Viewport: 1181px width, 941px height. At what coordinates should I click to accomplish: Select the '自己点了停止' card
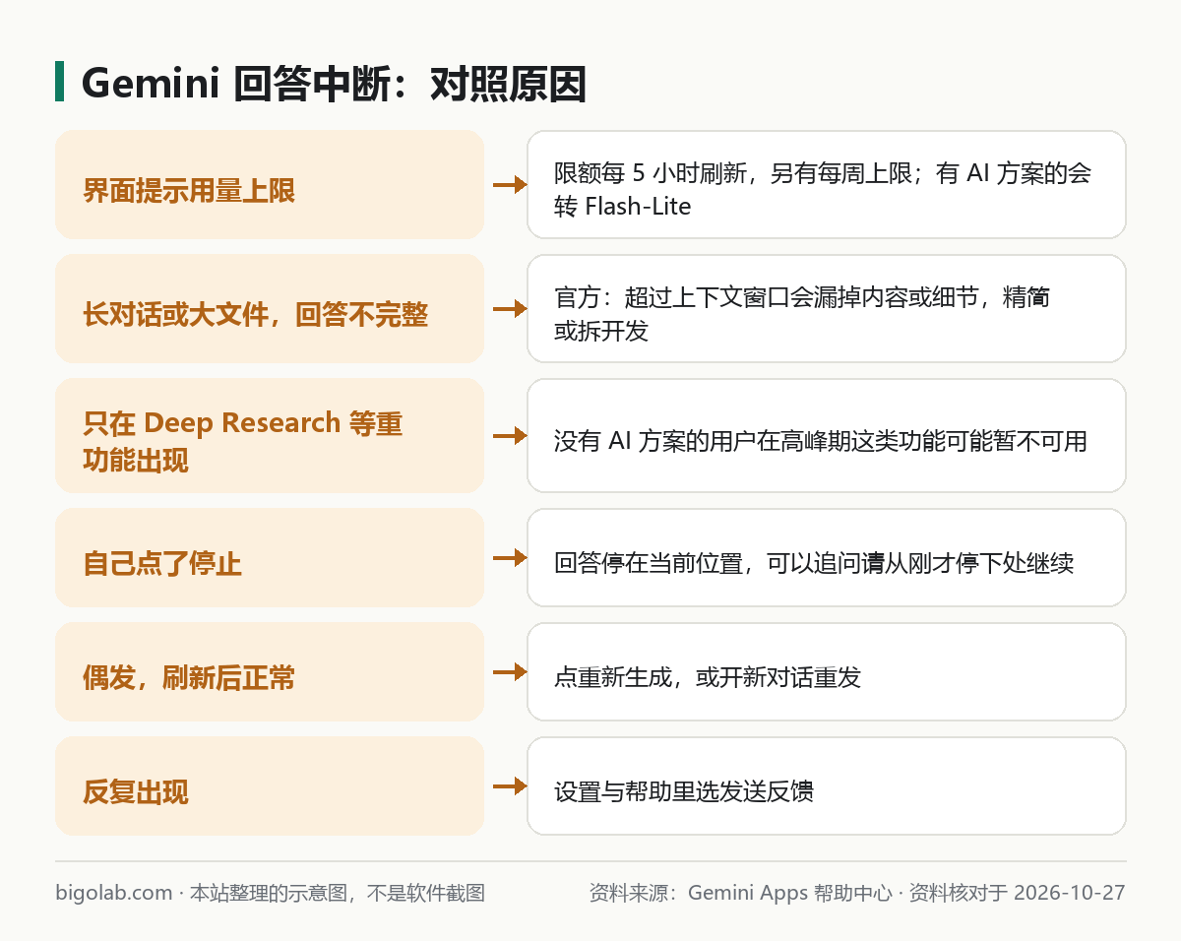[270, 557]
